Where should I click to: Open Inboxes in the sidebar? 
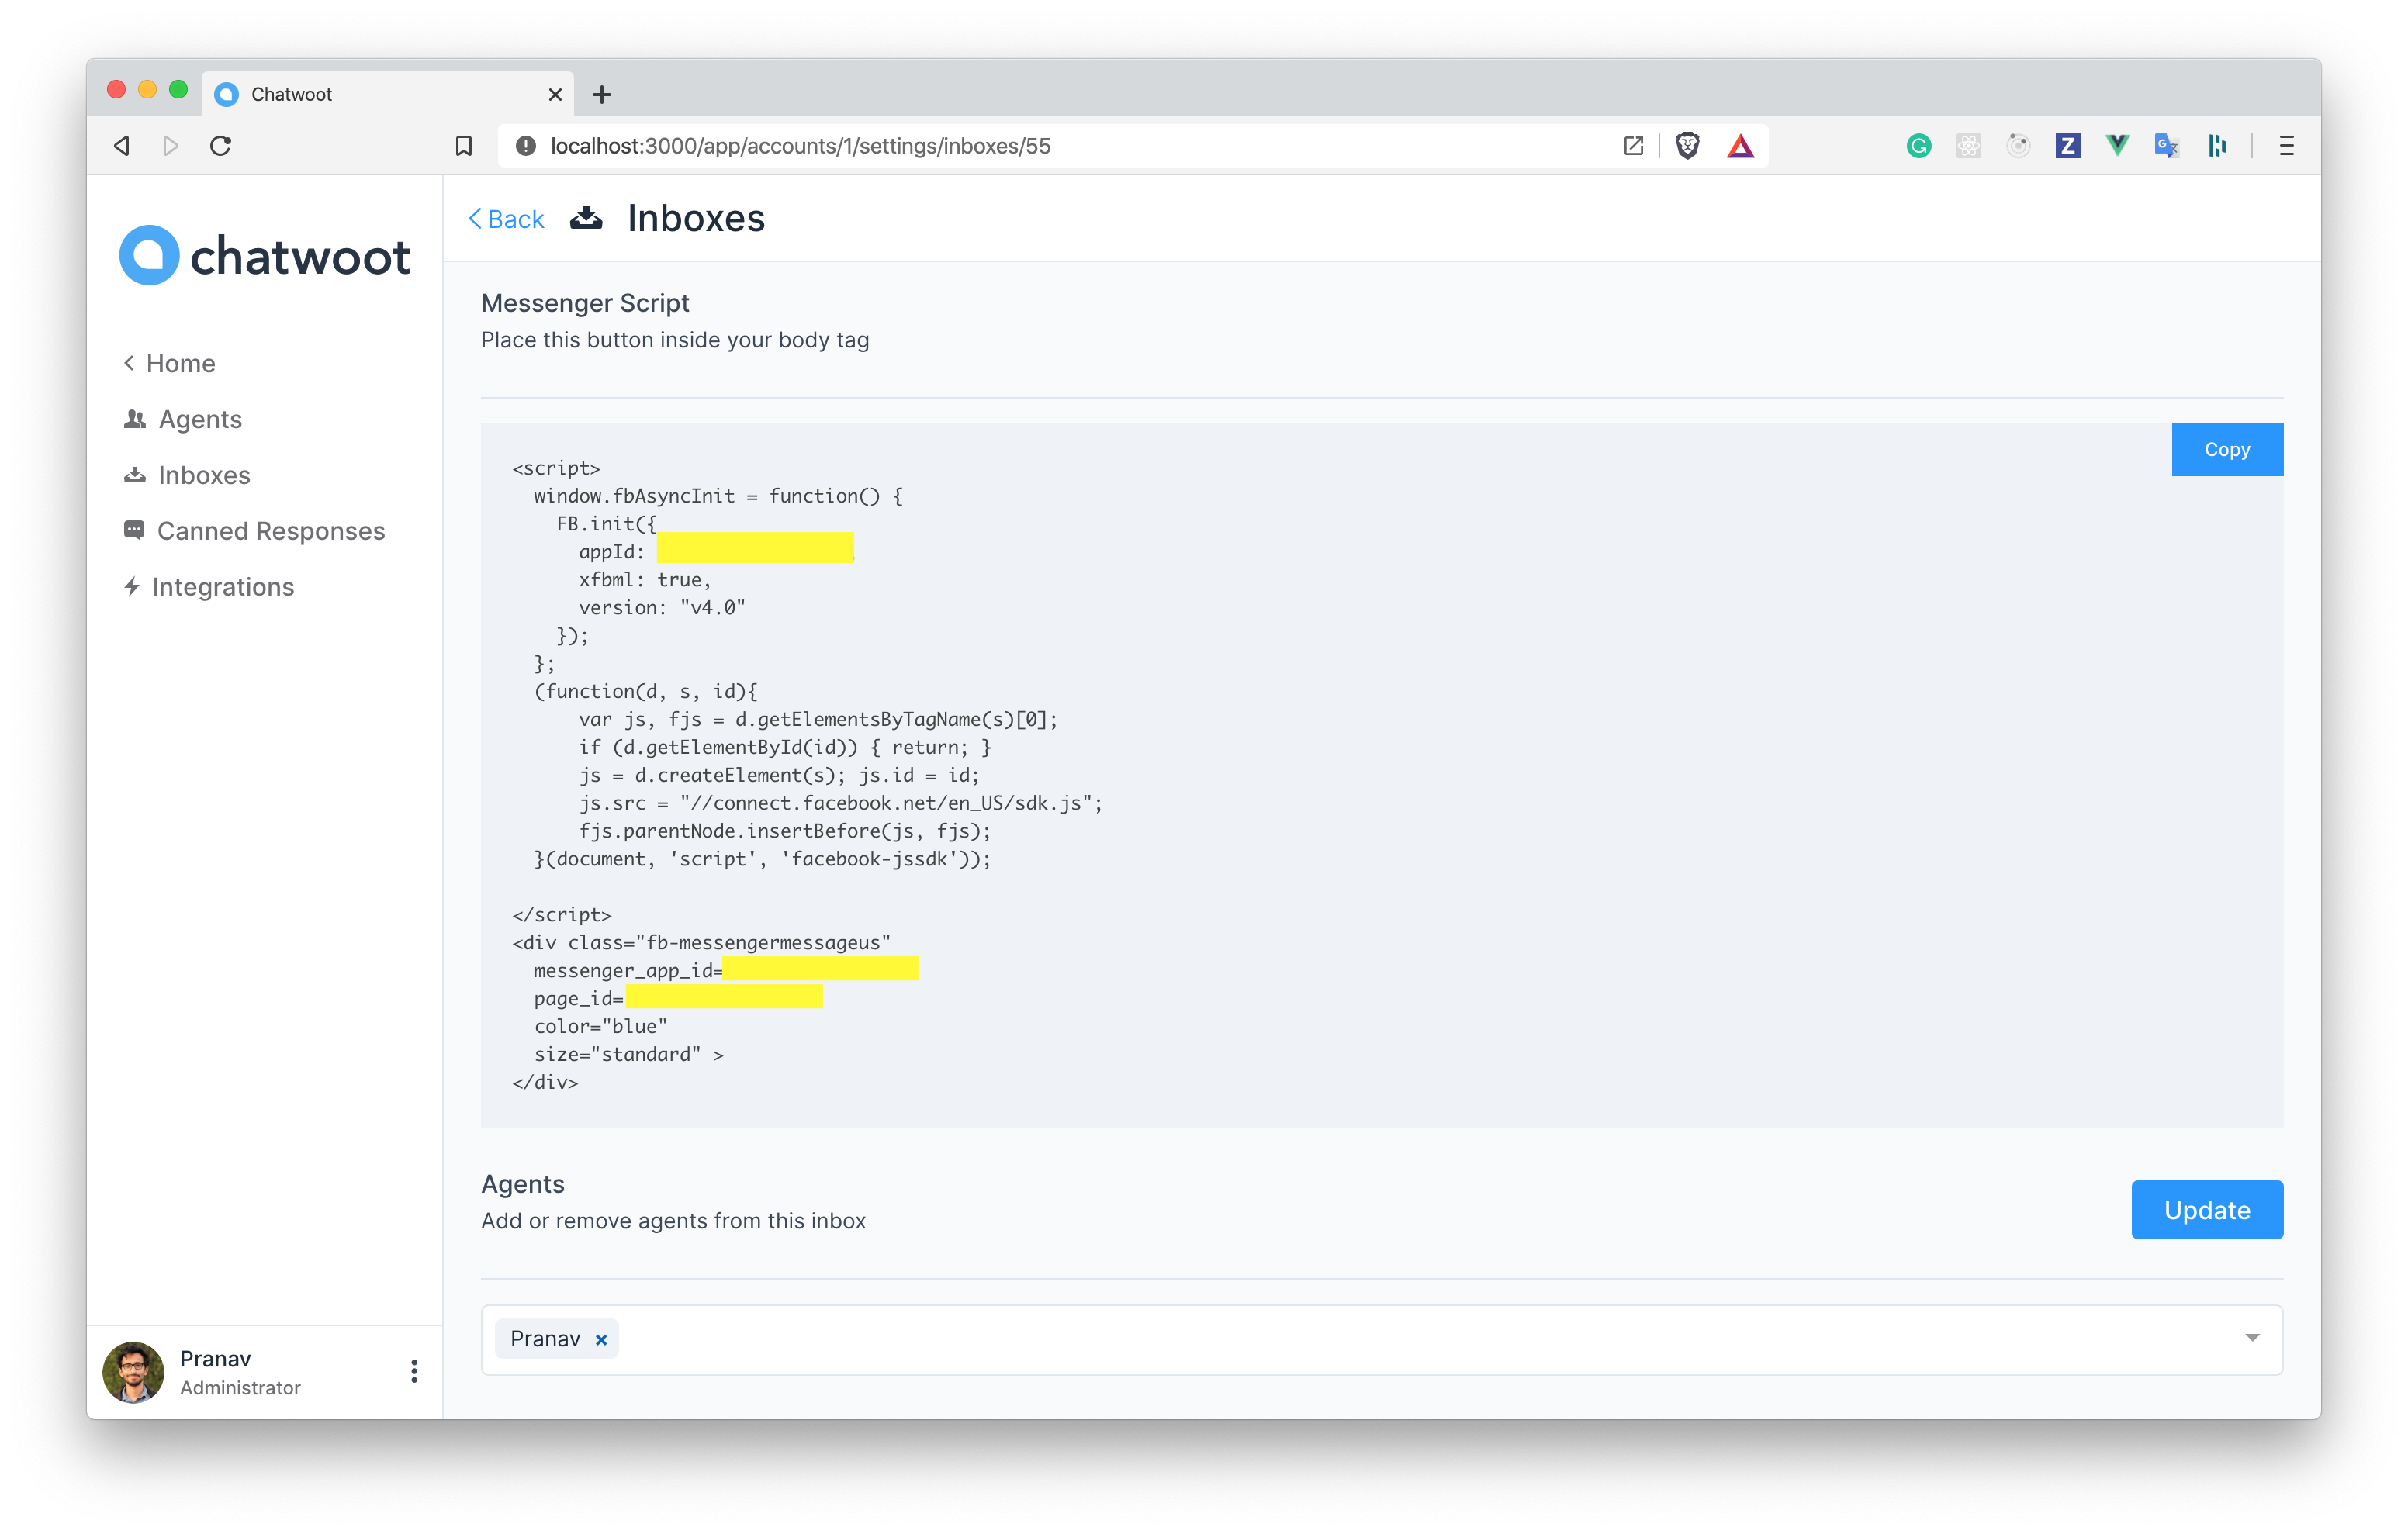[x=186, y=475]
